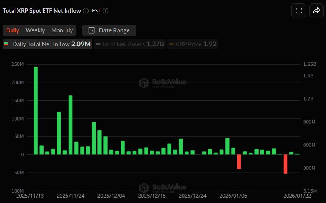326x203 pixels.
Task: Open the Date Range picker
Action: [x=109, y=30]
